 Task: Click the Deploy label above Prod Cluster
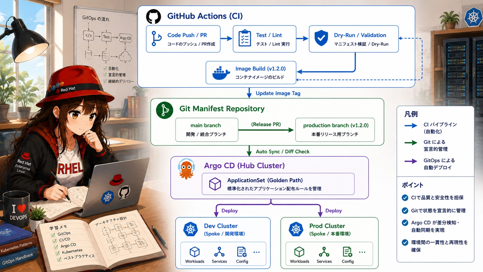334,211
